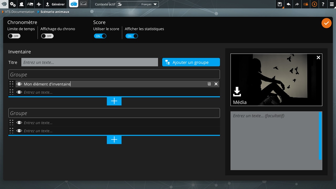Click the Français dropdown arrow
Viewport: 336px width, 189px height.
155,4
